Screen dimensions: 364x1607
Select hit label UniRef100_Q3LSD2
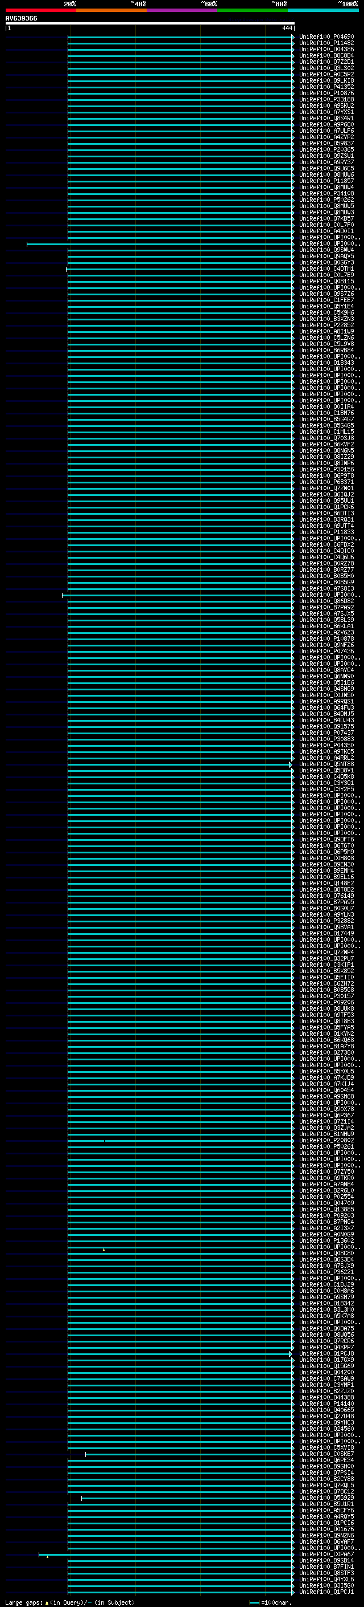[x=326, y=68]
